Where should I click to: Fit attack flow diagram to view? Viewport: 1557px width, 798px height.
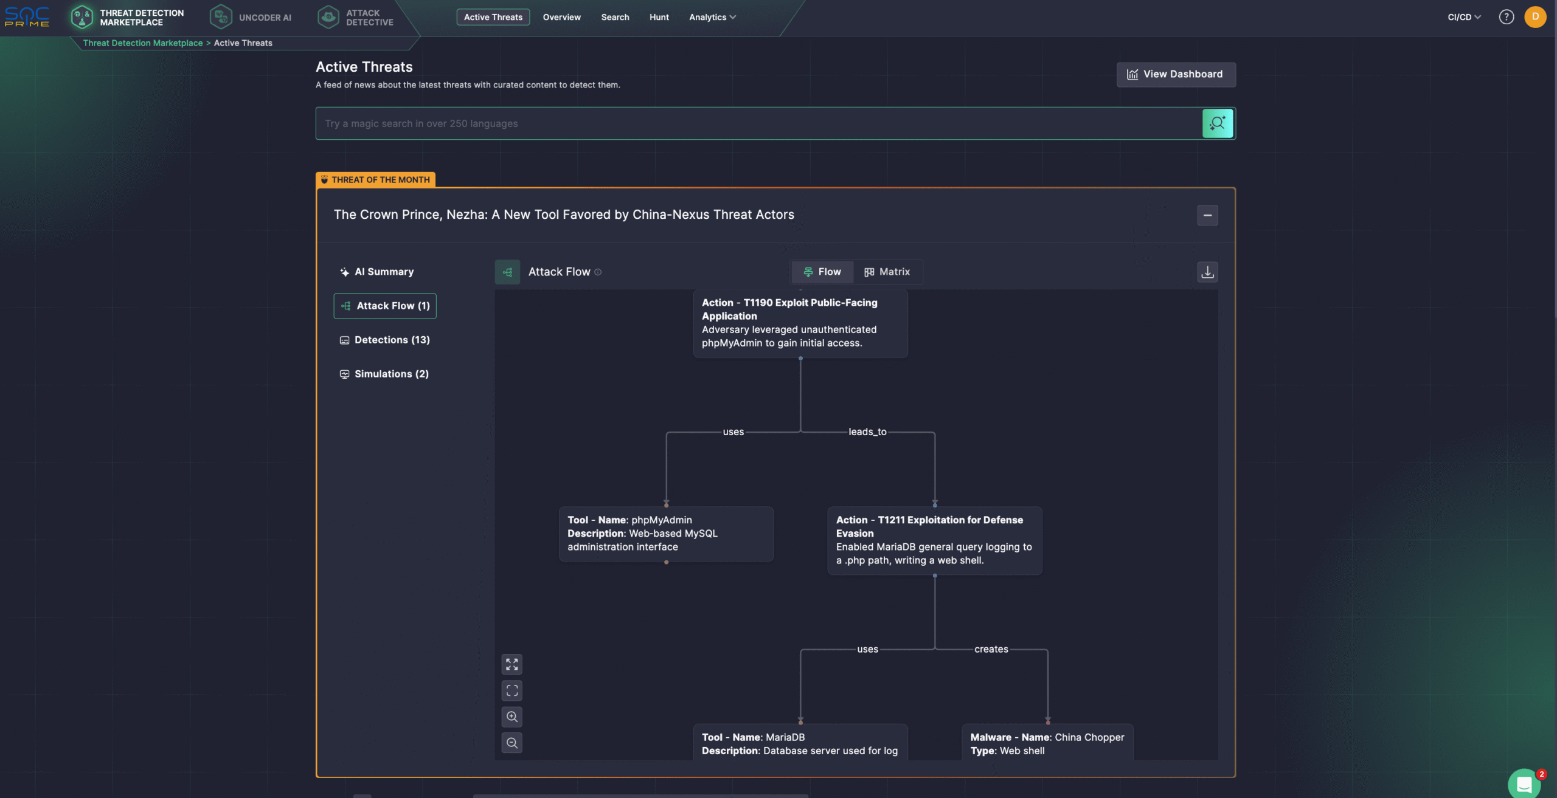coord(511,690)
